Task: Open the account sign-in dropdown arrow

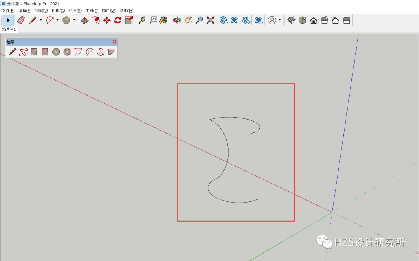Action: 279,20
